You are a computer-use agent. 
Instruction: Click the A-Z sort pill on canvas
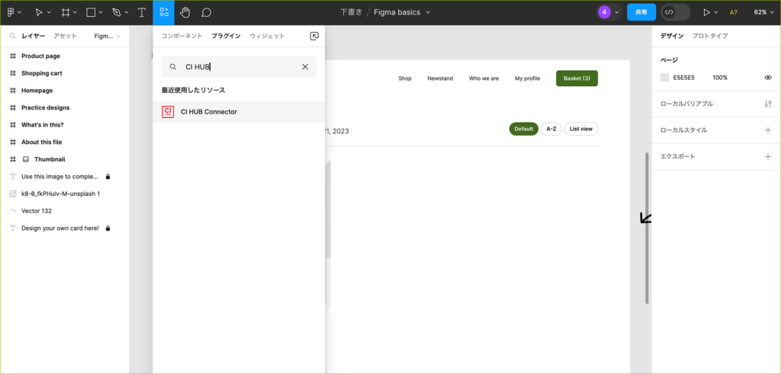(551, 129)
